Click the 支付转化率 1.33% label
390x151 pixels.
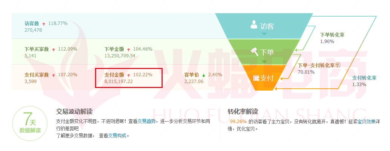tap(364, 81)
